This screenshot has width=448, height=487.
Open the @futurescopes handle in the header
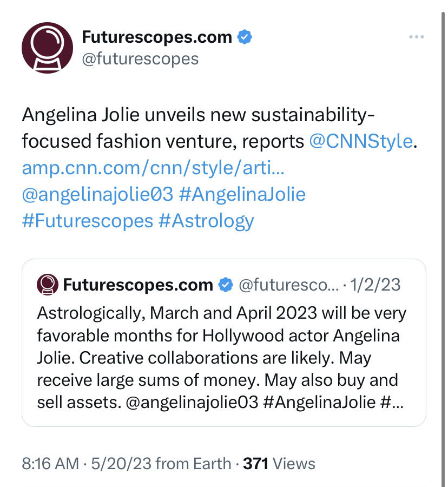point(140,58)
